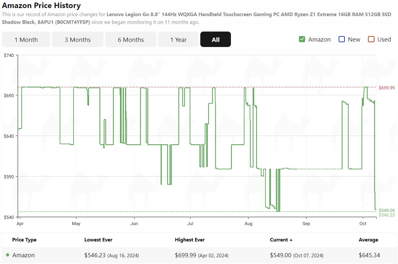The height and width of the screenshot is (264, 398).
Task: Click the $699.99 highest price label
Action: (387, 88)
